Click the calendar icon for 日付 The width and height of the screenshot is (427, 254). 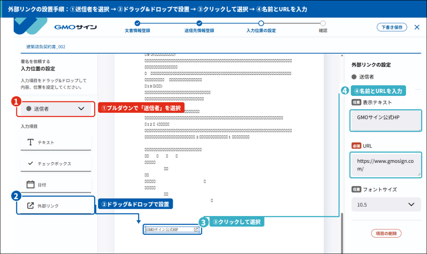point(30,184)
